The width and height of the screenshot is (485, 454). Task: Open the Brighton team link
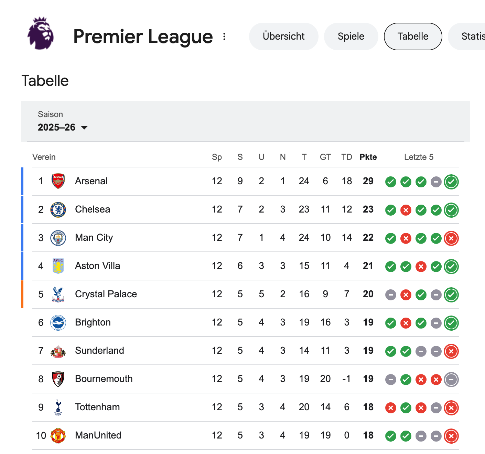pyautogui.click(x=93, y=322)
